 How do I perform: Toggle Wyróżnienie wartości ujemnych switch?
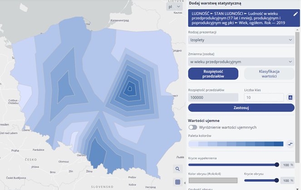point(193,127)
